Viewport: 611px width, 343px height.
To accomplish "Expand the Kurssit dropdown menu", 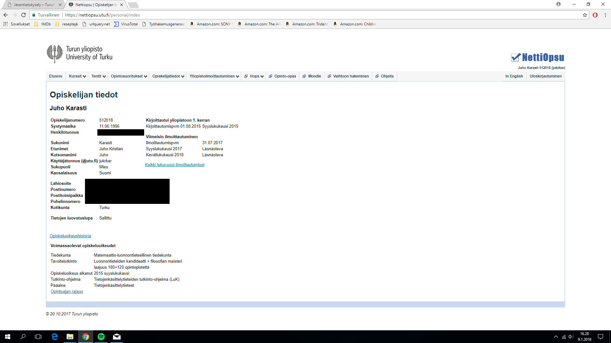I will [x=77, y=76].
